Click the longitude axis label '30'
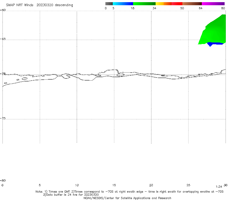This screenshot has width=228, height=200. click(226, 185)
